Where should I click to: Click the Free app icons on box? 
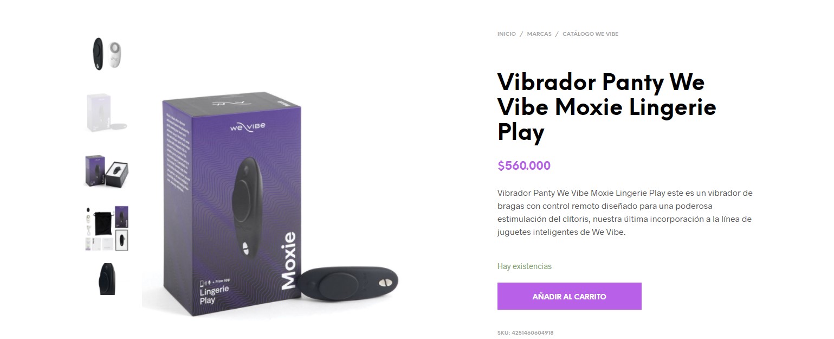(x=216, y=281)
